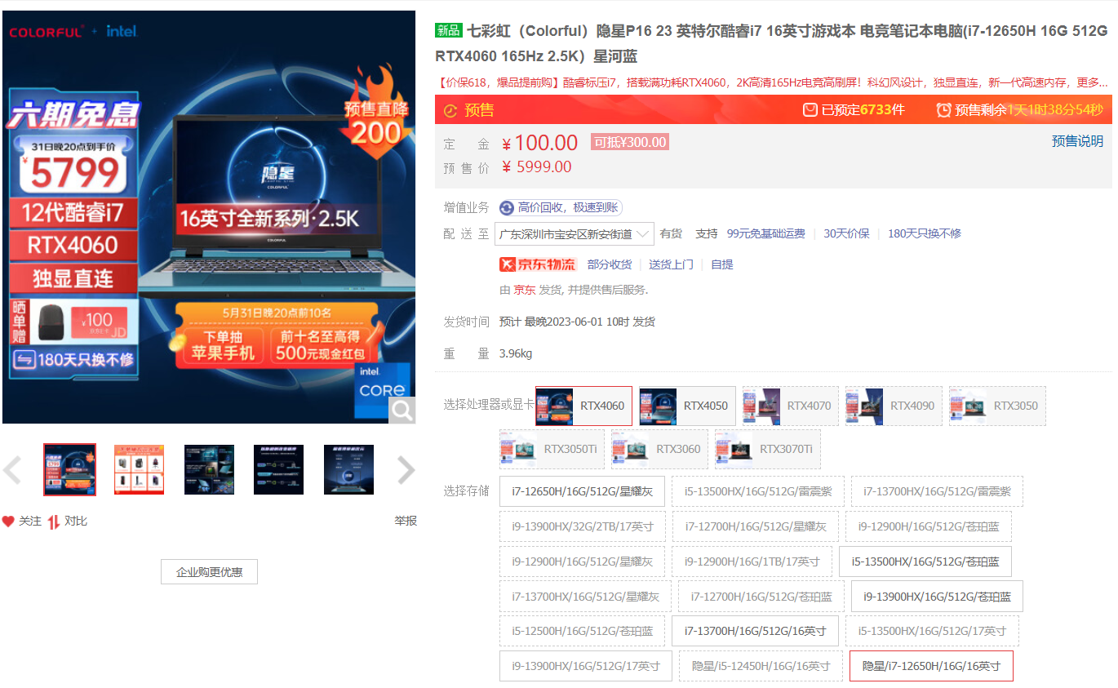The image size is (1118, 688).
Task: Choose i5-12500H/16G/512G/苍珀蓝 configuration
Action: click(x=583, y=631)
